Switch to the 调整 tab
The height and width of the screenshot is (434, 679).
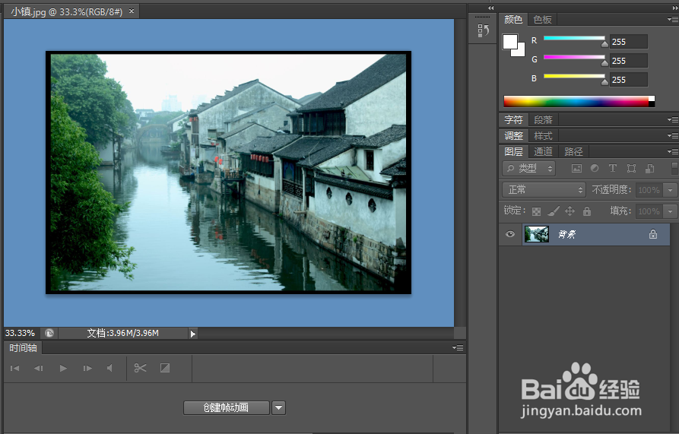point(513,136)
